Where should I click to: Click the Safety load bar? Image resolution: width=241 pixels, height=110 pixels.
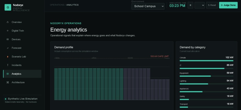coord(206,100)
